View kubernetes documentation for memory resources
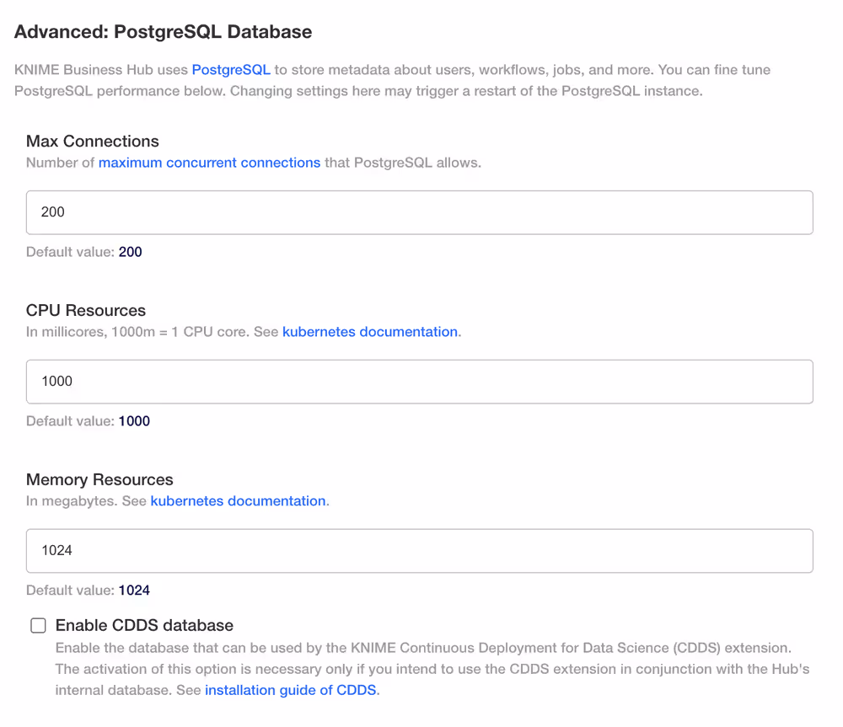Viewport: 843px width, 727px height. click(238, 500)
